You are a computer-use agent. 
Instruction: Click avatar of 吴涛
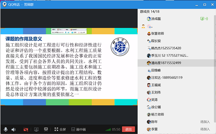click(149, 100)
